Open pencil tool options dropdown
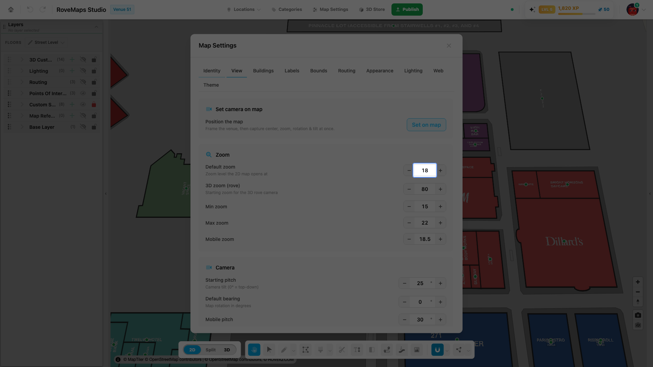653x367 pixels. [294, 350]
